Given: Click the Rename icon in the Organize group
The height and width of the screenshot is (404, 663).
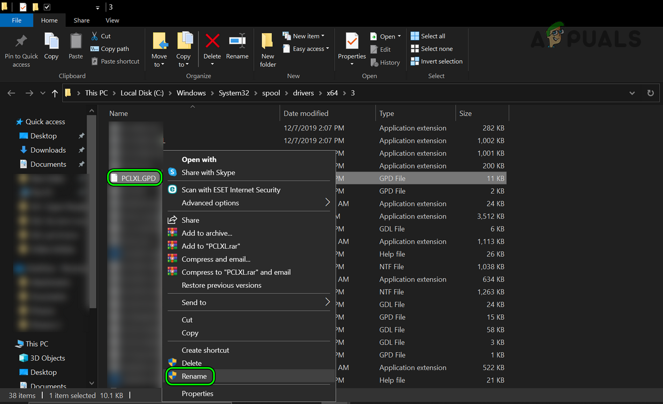Looking at the screenshot, I should (x=237, y=42).
